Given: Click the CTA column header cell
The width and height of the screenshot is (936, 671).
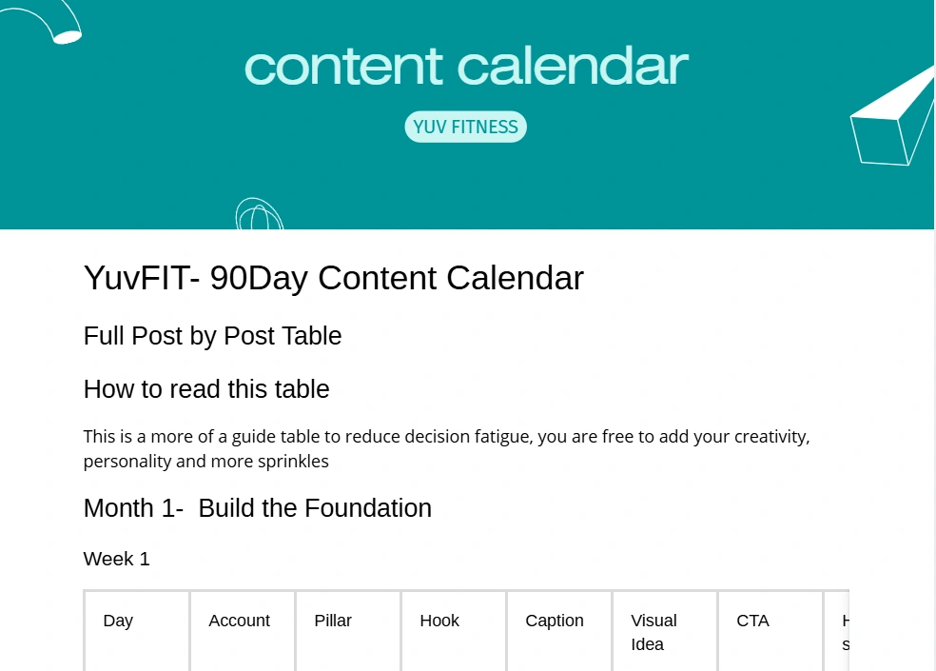Looking at the screenshot, I should coord(770,631).
